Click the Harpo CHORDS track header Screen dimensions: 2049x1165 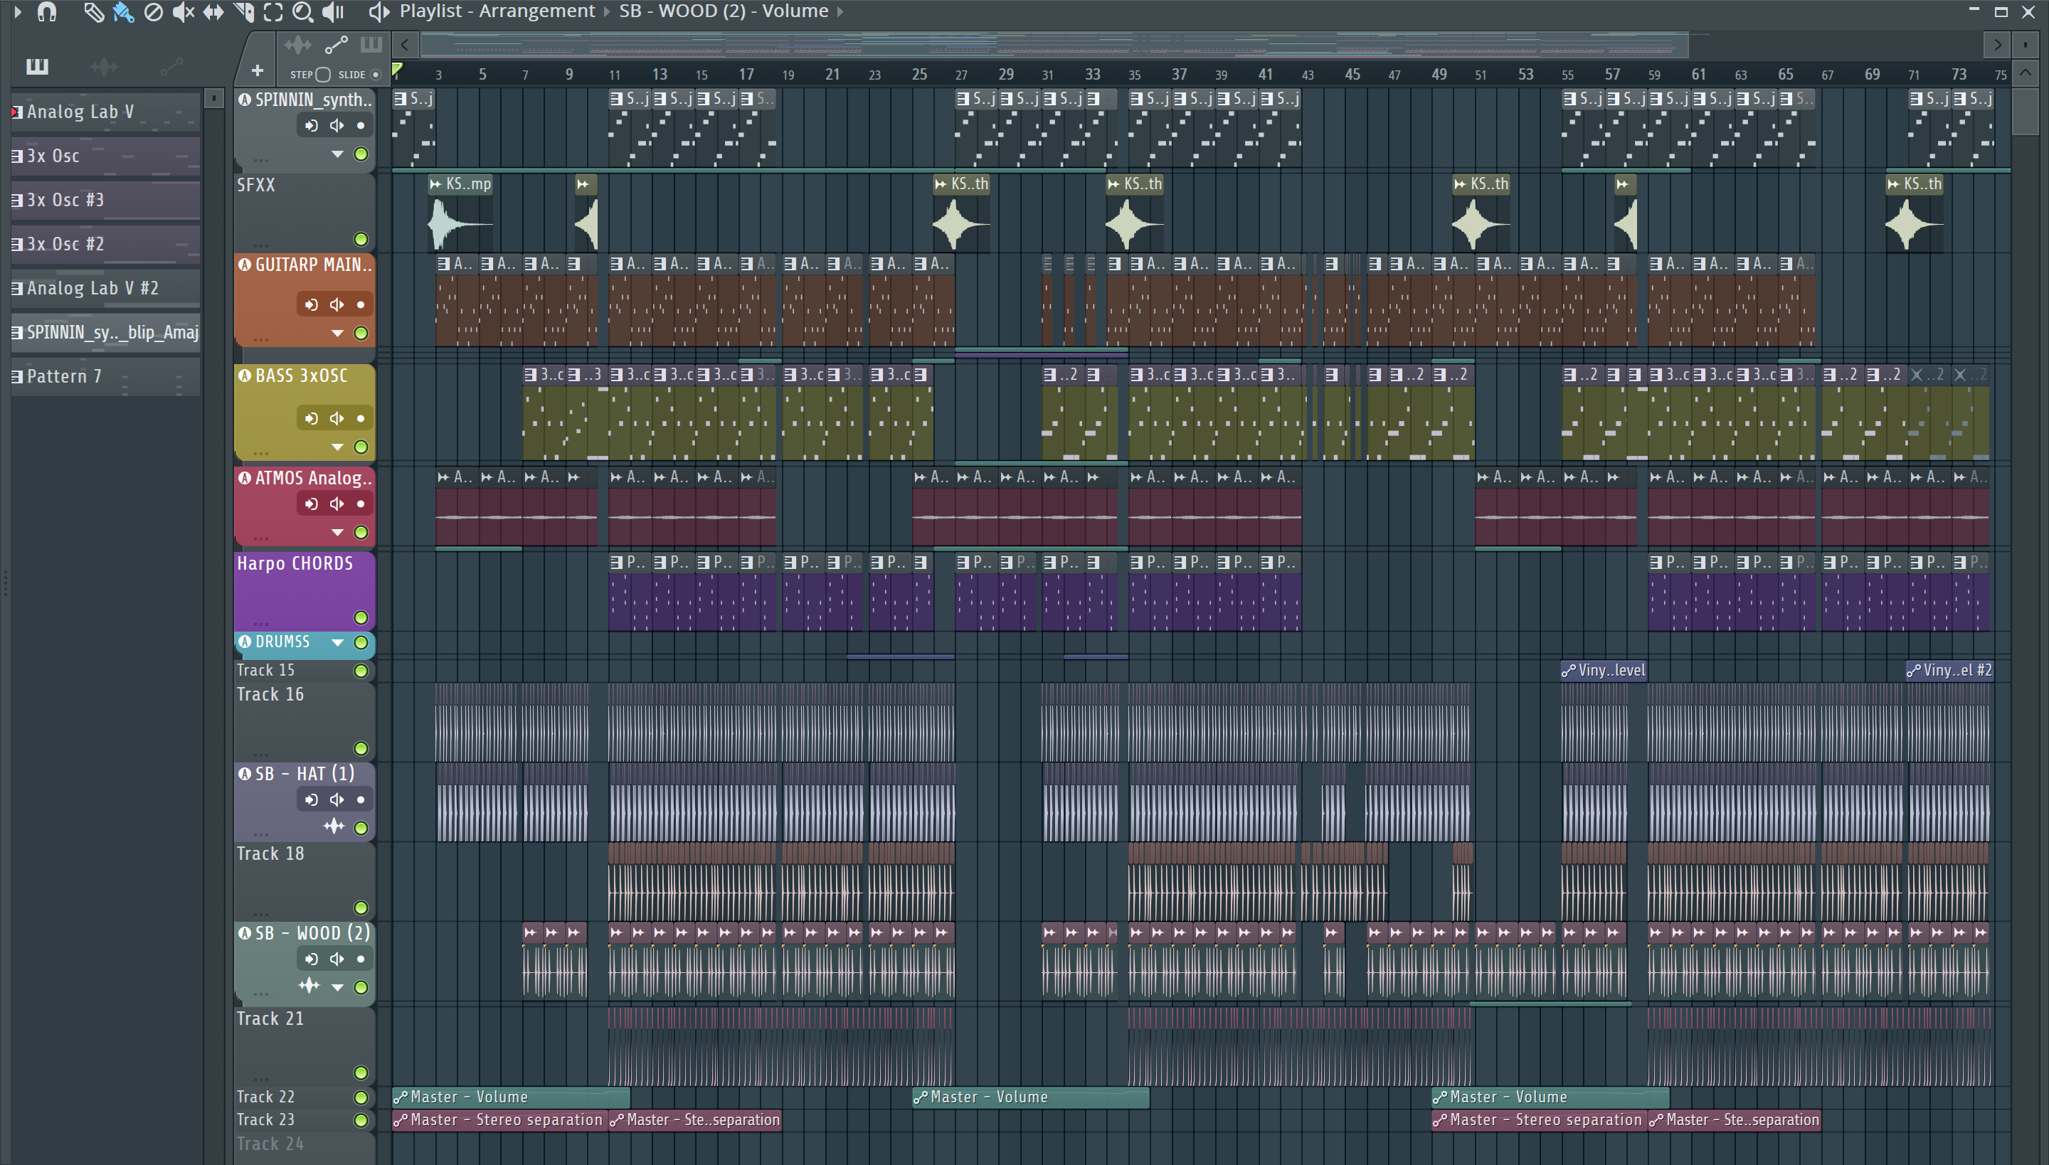point(305,590)
